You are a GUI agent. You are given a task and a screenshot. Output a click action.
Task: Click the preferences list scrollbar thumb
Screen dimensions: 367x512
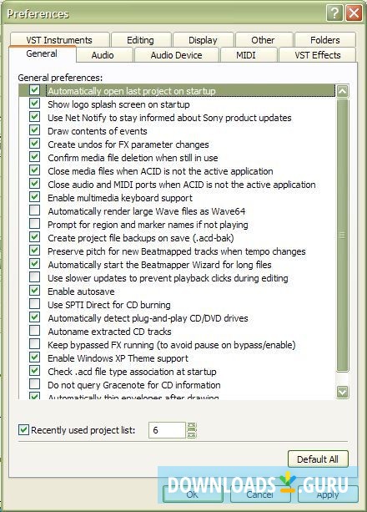pyautogui.click(x=342, y=235)
